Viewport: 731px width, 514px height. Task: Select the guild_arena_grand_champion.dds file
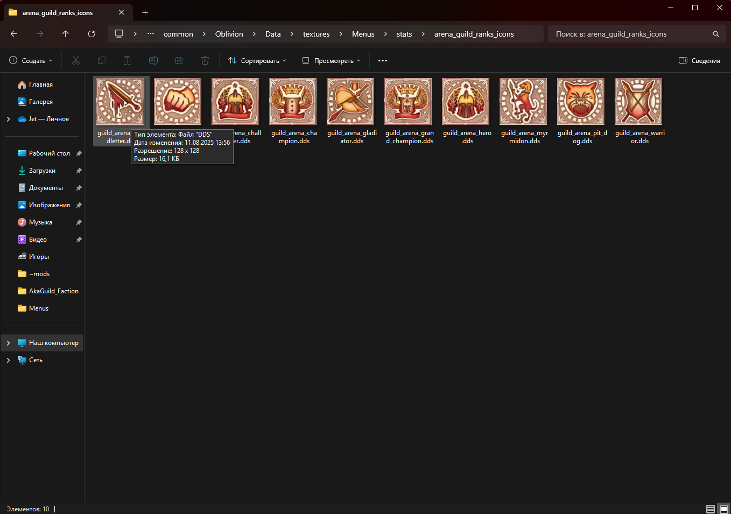[409, 102]
